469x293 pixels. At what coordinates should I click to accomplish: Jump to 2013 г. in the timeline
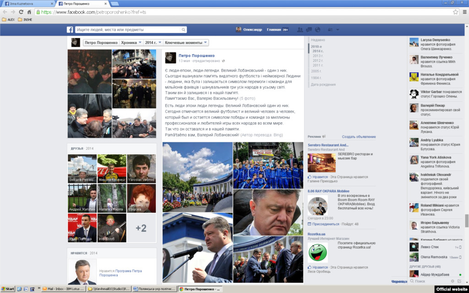318,55
